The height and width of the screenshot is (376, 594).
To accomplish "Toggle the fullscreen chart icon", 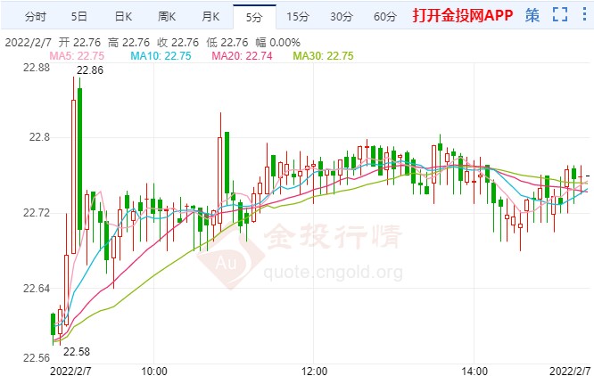I will pyautogui.click(x=560, y=15).
